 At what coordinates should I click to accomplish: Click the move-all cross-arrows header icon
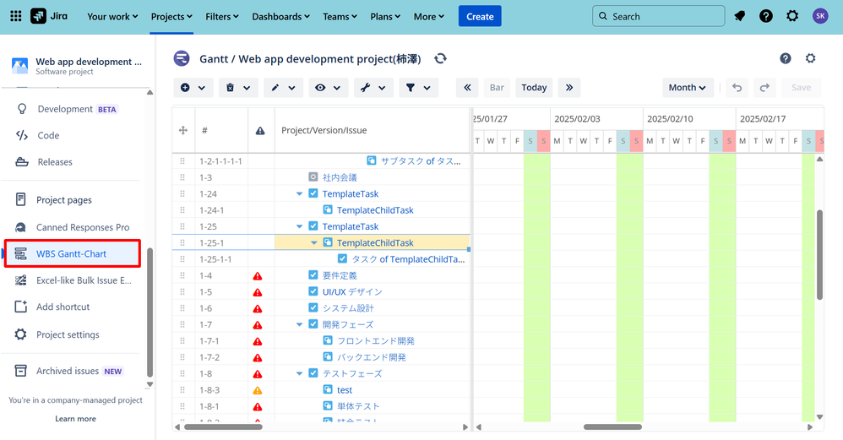(x=182, y=130)
